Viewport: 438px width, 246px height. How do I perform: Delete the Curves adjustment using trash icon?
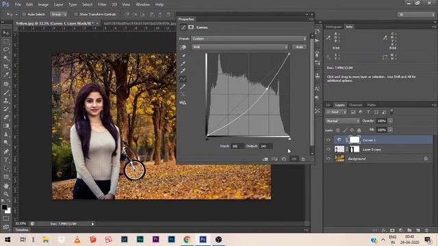303,159
